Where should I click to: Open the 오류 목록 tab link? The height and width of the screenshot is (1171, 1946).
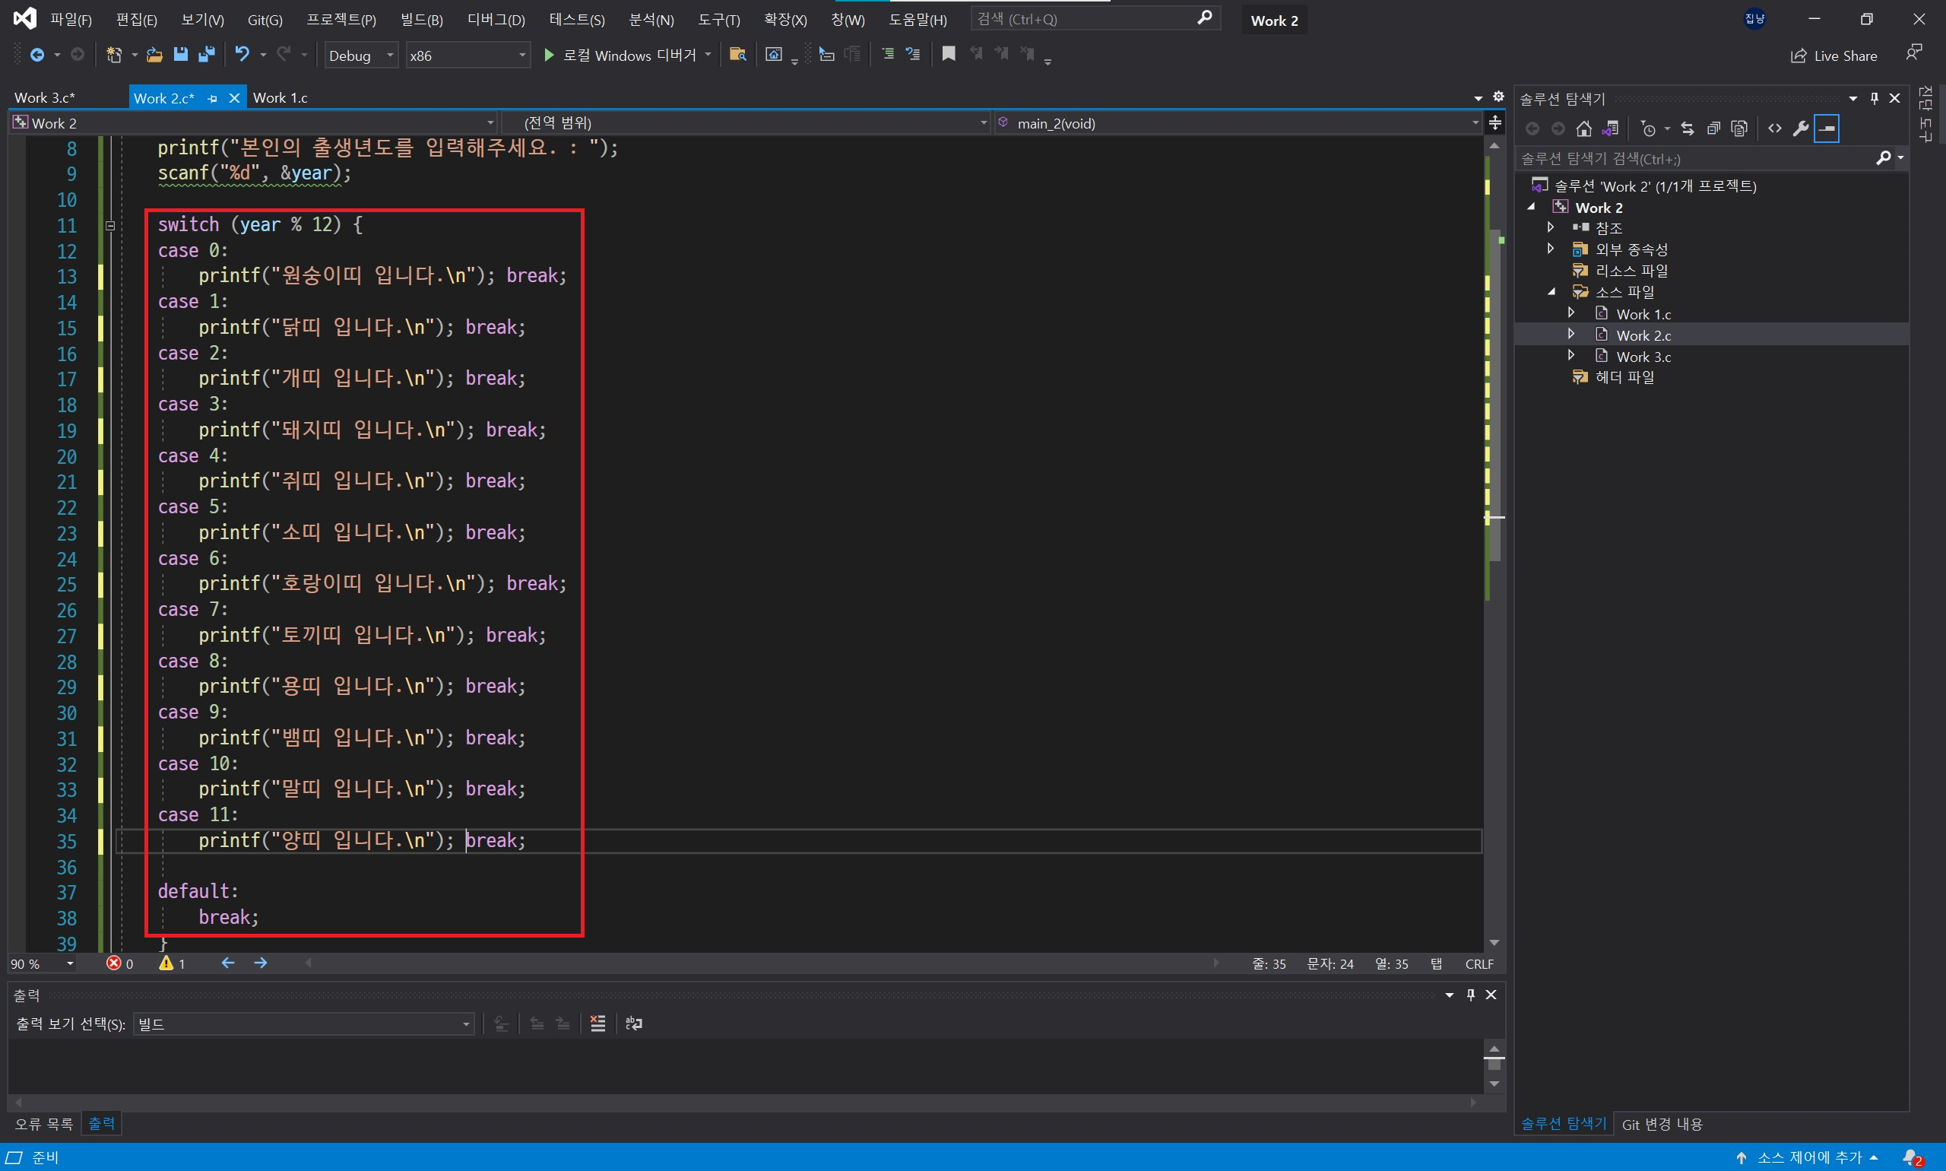pyautogui.click(x=44, y=1123)
